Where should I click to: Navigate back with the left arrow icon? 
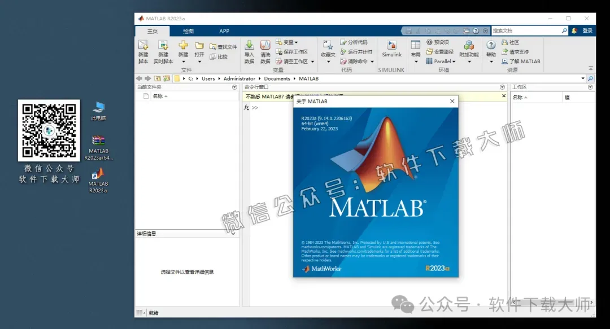(x=139, y=78)
